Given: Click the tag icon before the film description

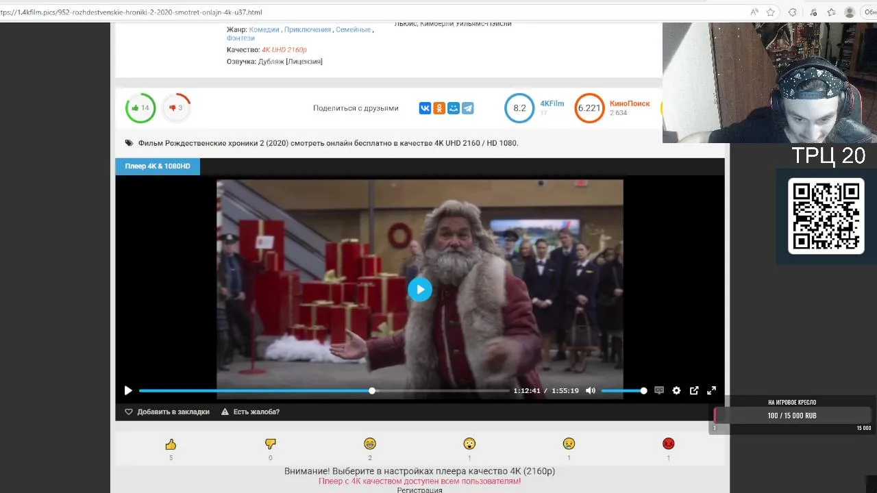Looking at the screenshot, I should coord(129,143).
